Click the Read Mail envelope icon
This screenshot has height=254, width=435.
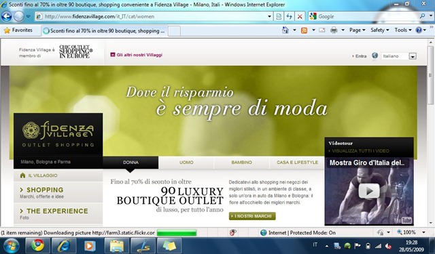click(321, 30)
